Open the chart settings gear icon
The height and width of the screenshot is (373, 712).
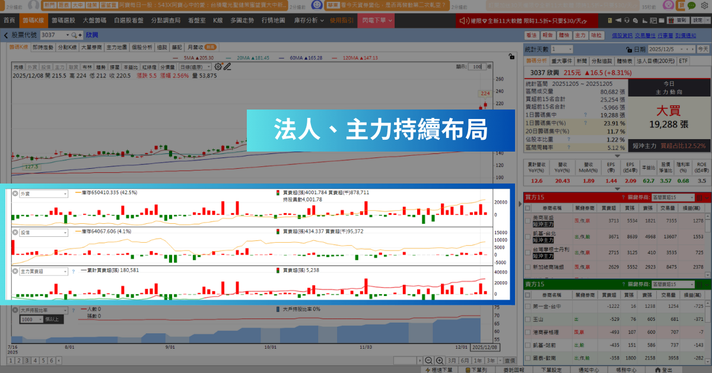tap(218, 66)
